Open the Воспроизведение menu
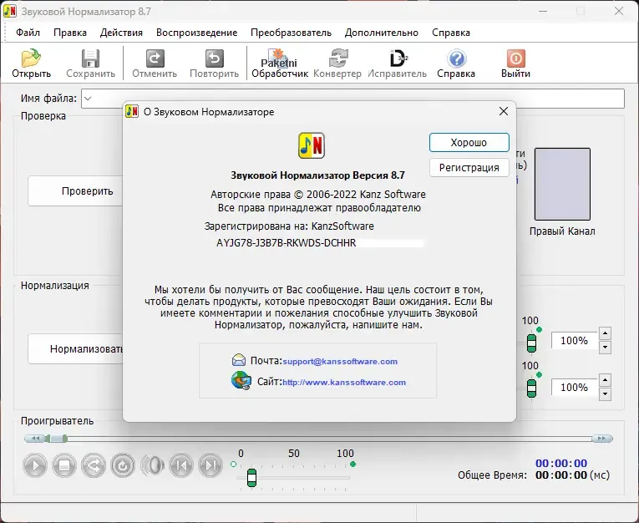Image resolution: width=639 pixels, height=523 pixels. pyautogui.click(x=197, y=33)
